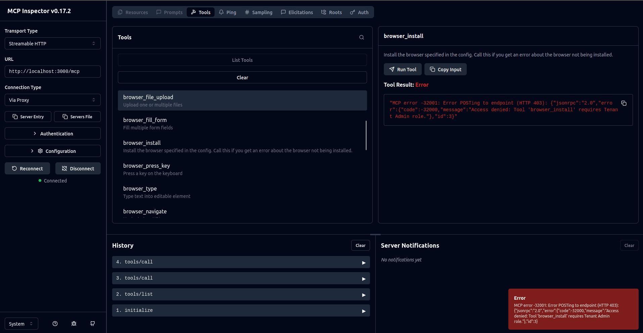Image resolution: width=643 pixels, height=333 pixels.
Task: Copy the error result using copy icon
Action: click(624, 103)
